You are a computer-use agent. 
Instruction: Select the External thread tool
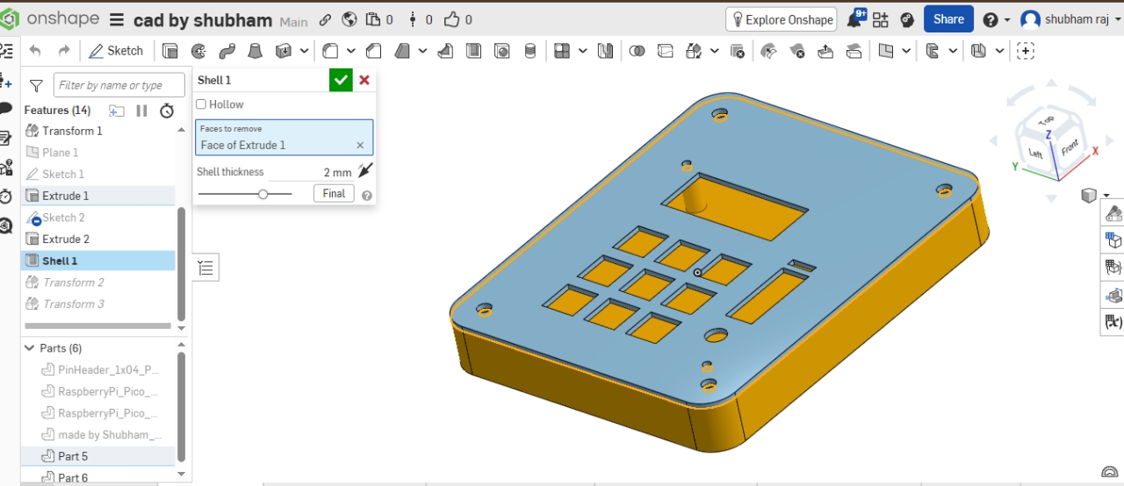click(530, 51)
